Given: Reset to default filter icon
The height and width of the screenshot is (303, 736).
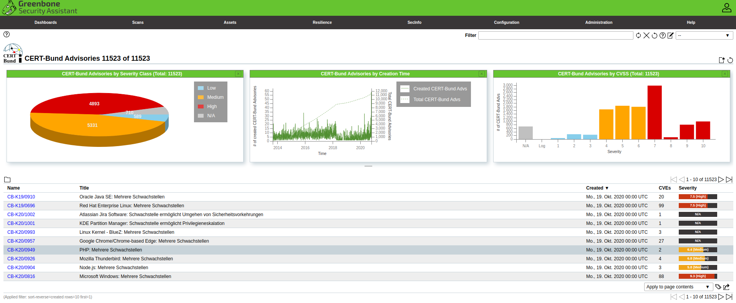Looking at the screenshot, I should click(x=655, y=35).
